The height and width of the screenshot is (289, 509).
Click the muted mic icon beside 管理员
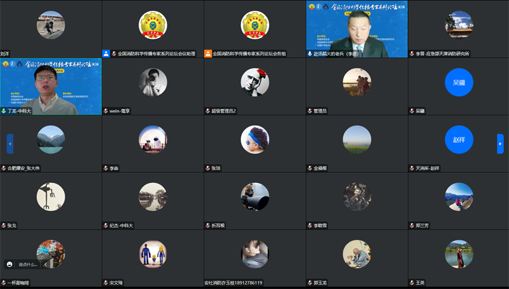coord(309,111)
